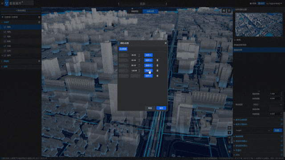Open the username dropdown in the header

pyautogui.click(x=274, y=4)
